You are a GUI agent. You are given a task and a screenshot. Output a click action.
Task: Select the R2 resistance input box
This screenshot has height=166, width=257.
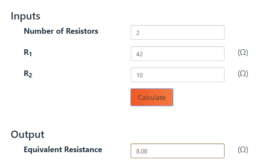tap(177, 75)
